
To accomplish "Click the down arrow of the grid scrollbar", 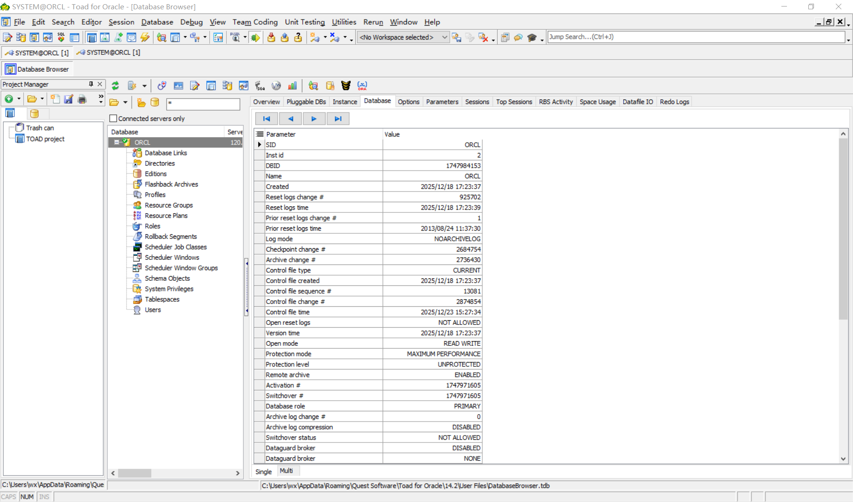I will (x=843, y=459).
